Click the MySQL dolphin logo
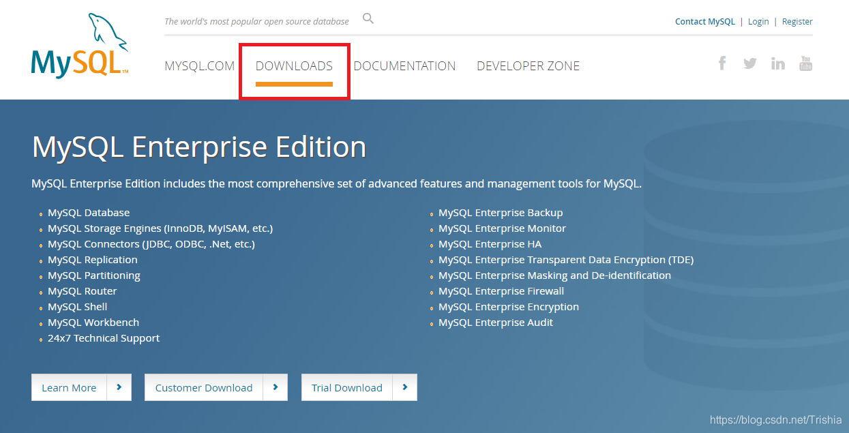The height and width of the screenshot is (433, 849). (80, 46)
